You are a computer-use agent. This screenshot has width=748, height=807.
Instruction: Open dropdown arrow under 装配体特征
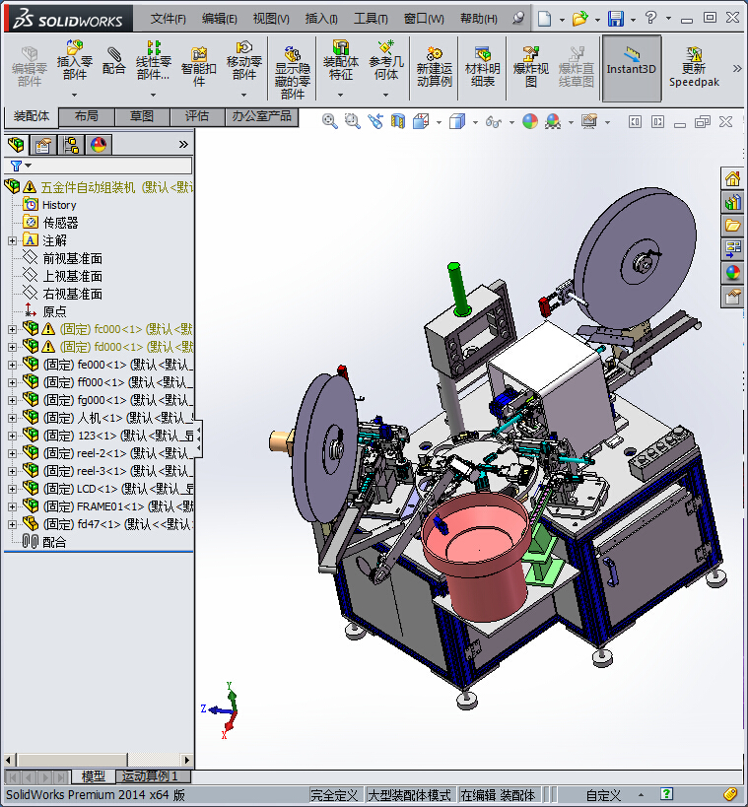tap(340, 96)
